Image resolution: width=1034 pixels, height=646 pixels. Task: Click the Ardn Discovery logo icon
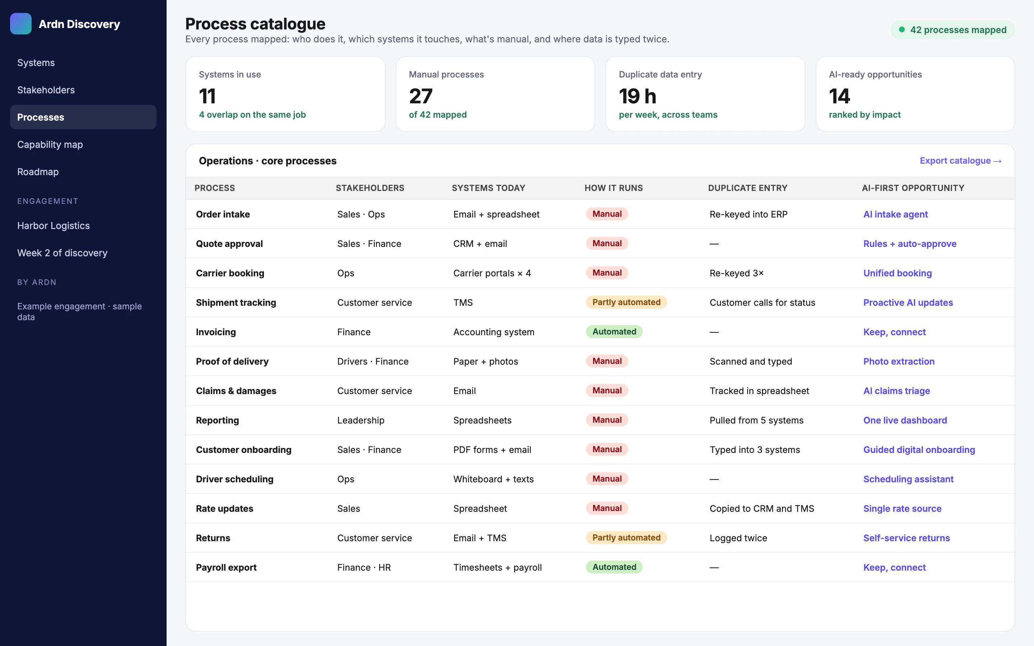(20, 24)
